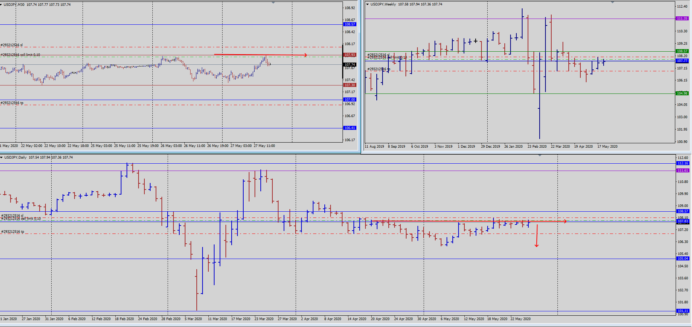Click the red 107.30 price tag on M30 chart

[x=350, y=85]
